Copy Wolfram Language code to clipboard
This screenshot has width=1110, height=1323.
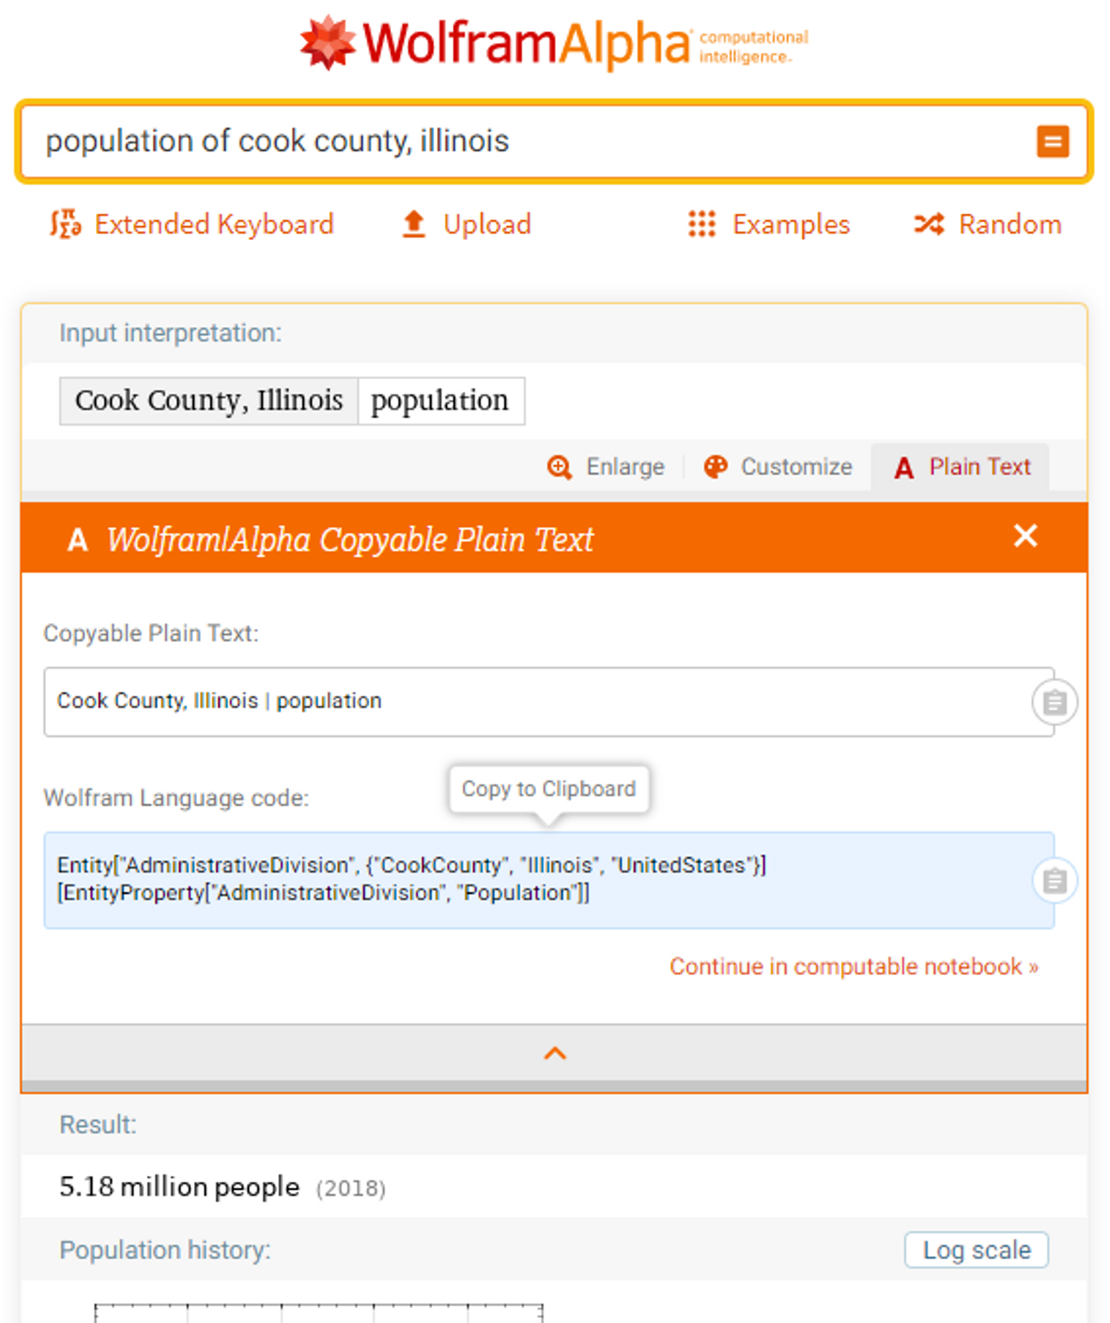point(1054,881)
